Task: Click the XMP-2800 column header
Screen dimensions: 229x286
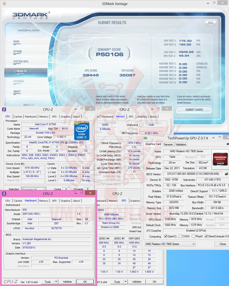Action: coord(134,239)
